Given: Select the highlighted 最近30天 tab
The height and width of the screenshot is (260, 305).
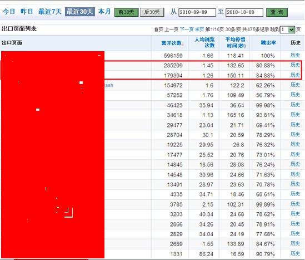Looking at the screenshot, I should pos(80,12).
